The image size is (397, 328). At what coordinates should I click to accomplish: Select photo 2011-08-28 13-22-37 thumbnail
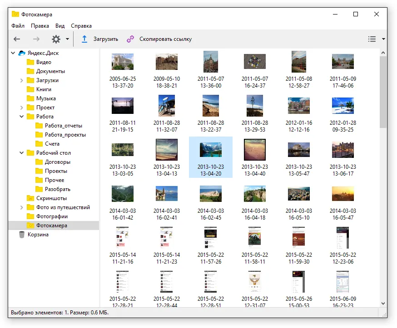click(211, 106)
